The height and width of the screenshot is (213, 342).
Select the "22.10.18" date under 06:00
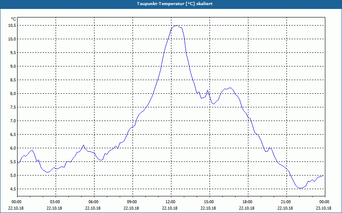[93, 208]
